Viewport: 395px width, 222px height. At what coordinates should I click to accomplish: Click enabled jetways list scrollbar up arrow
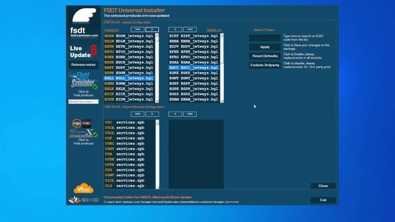coord(157,35)
